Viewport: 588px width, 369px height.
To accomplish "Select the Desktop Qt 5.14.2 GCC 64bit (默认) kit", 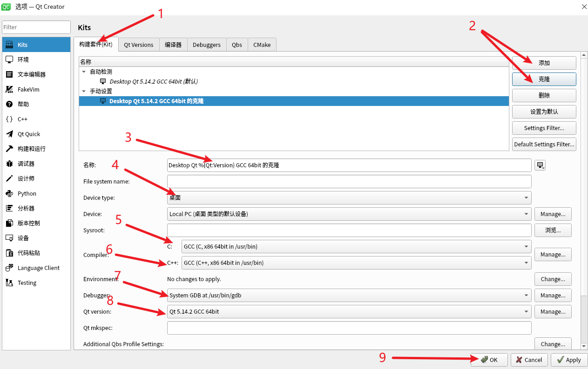I will (294, 81).
